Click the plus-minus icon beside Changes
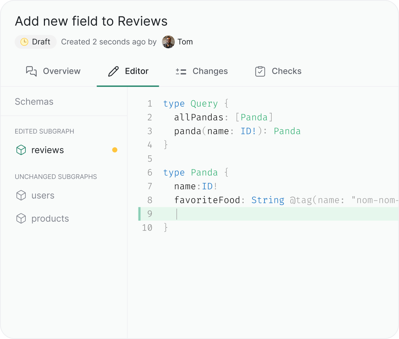 180,71
